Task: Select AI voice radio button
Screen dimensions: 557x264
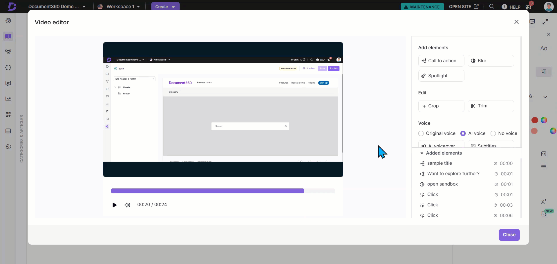Action: pyautogui.click(x=463, y=133)
